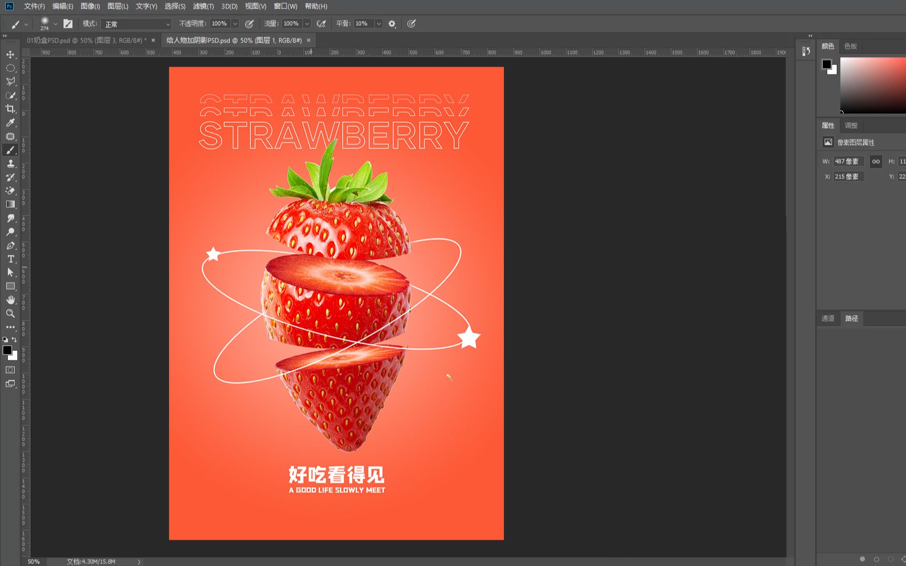
Task: Open the 图层(L) menu
Action: (118, 6)
